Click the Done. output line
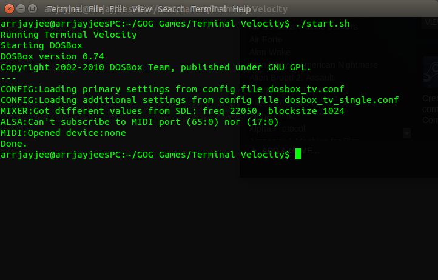 pyautogui.click(x=14, y=144)
